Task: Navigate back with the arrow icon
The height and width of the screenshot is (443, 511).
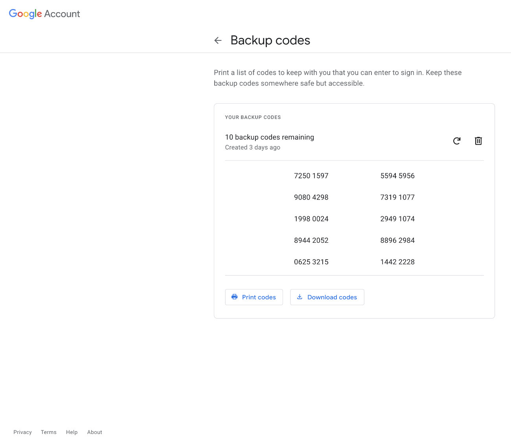Action: tap(218, 40)
